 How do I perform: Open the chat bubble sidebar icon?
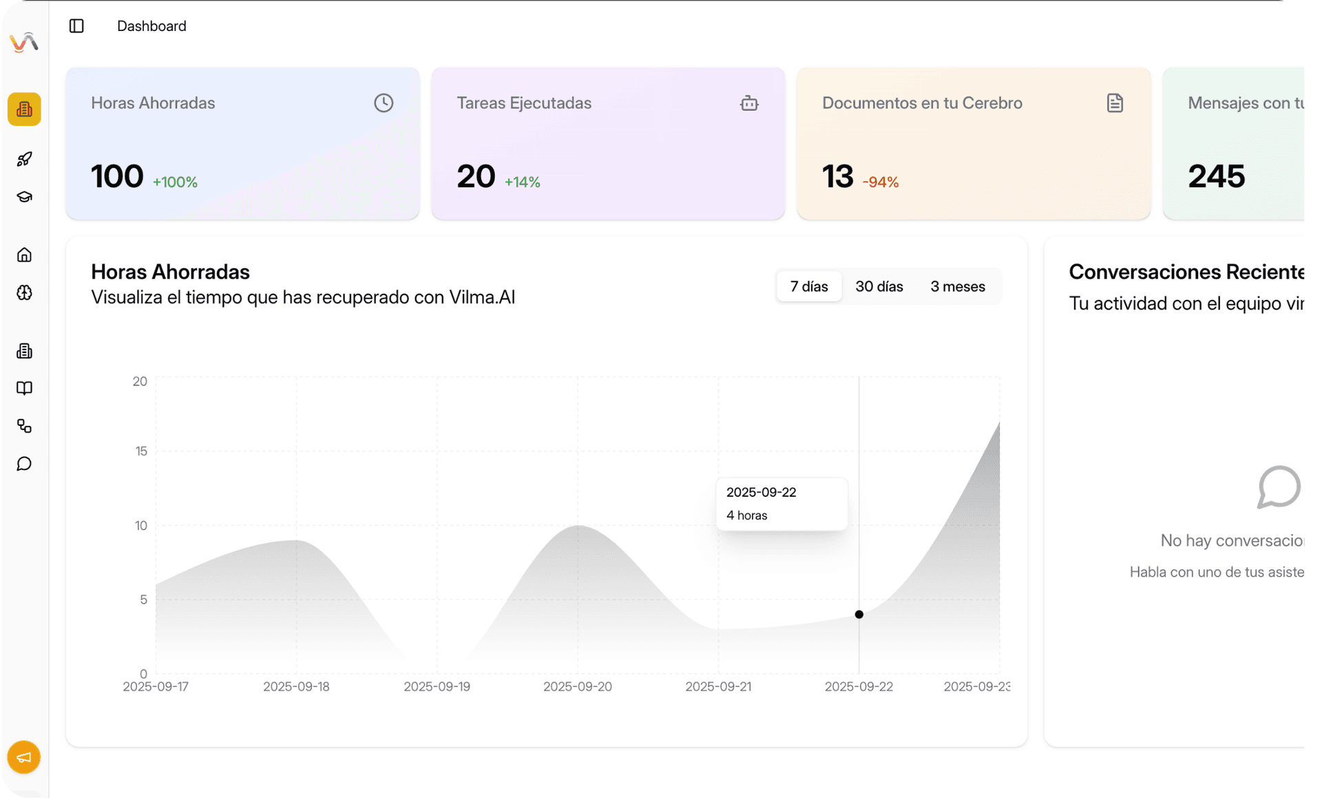coord(24,464)
